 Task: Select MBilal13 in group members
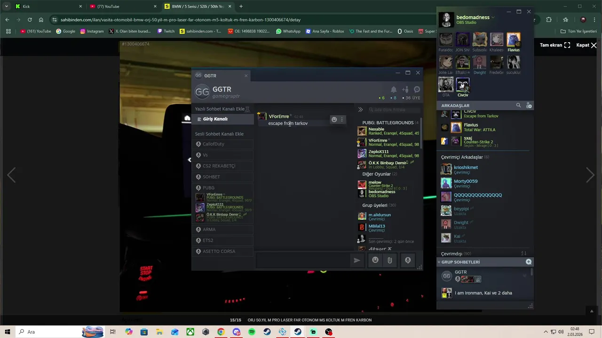[388, 228]
